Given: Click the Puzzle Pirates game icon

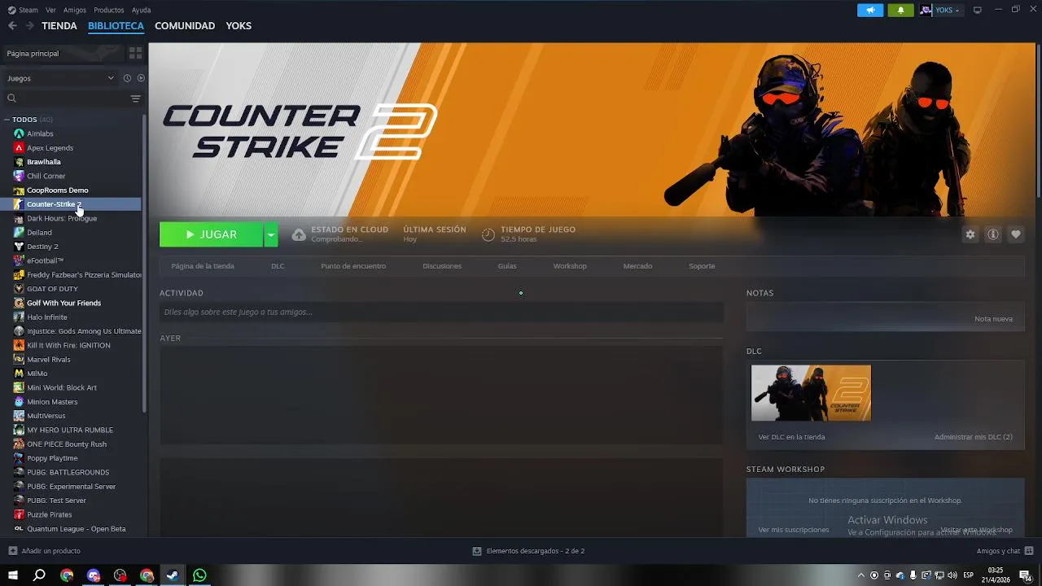Looking at the screenshot, I should pos(19,514).
